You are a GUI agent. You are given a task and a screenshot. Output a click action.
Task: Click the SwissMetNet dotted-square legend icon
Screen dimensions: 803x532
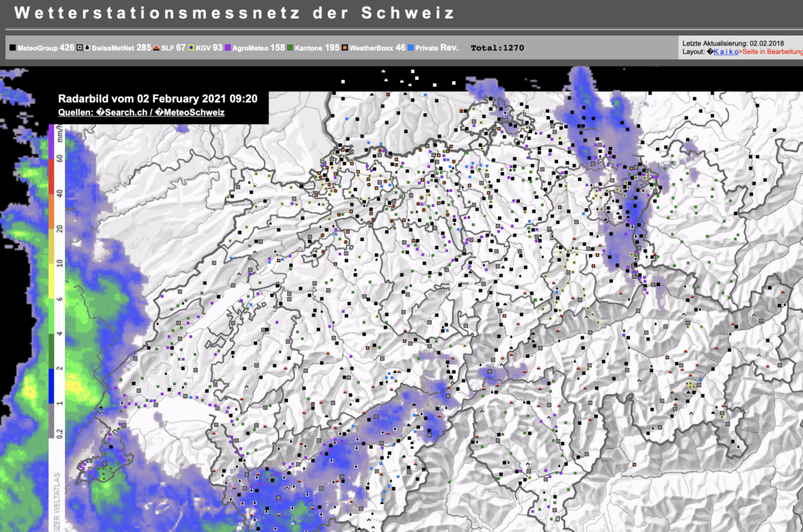[79, 48]
